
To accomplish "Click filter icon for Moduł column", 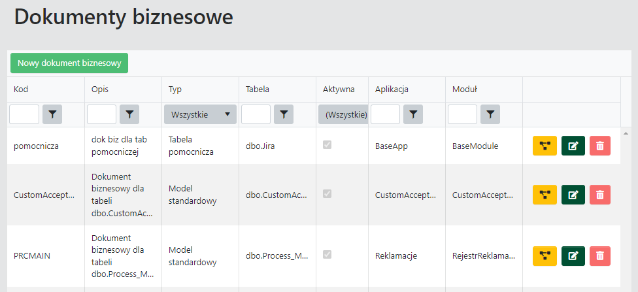I will click(490, 114).
